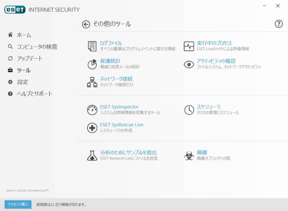Click the その他のツール page title
This screenshot has height=211, width=288.
tap(112, 24)
